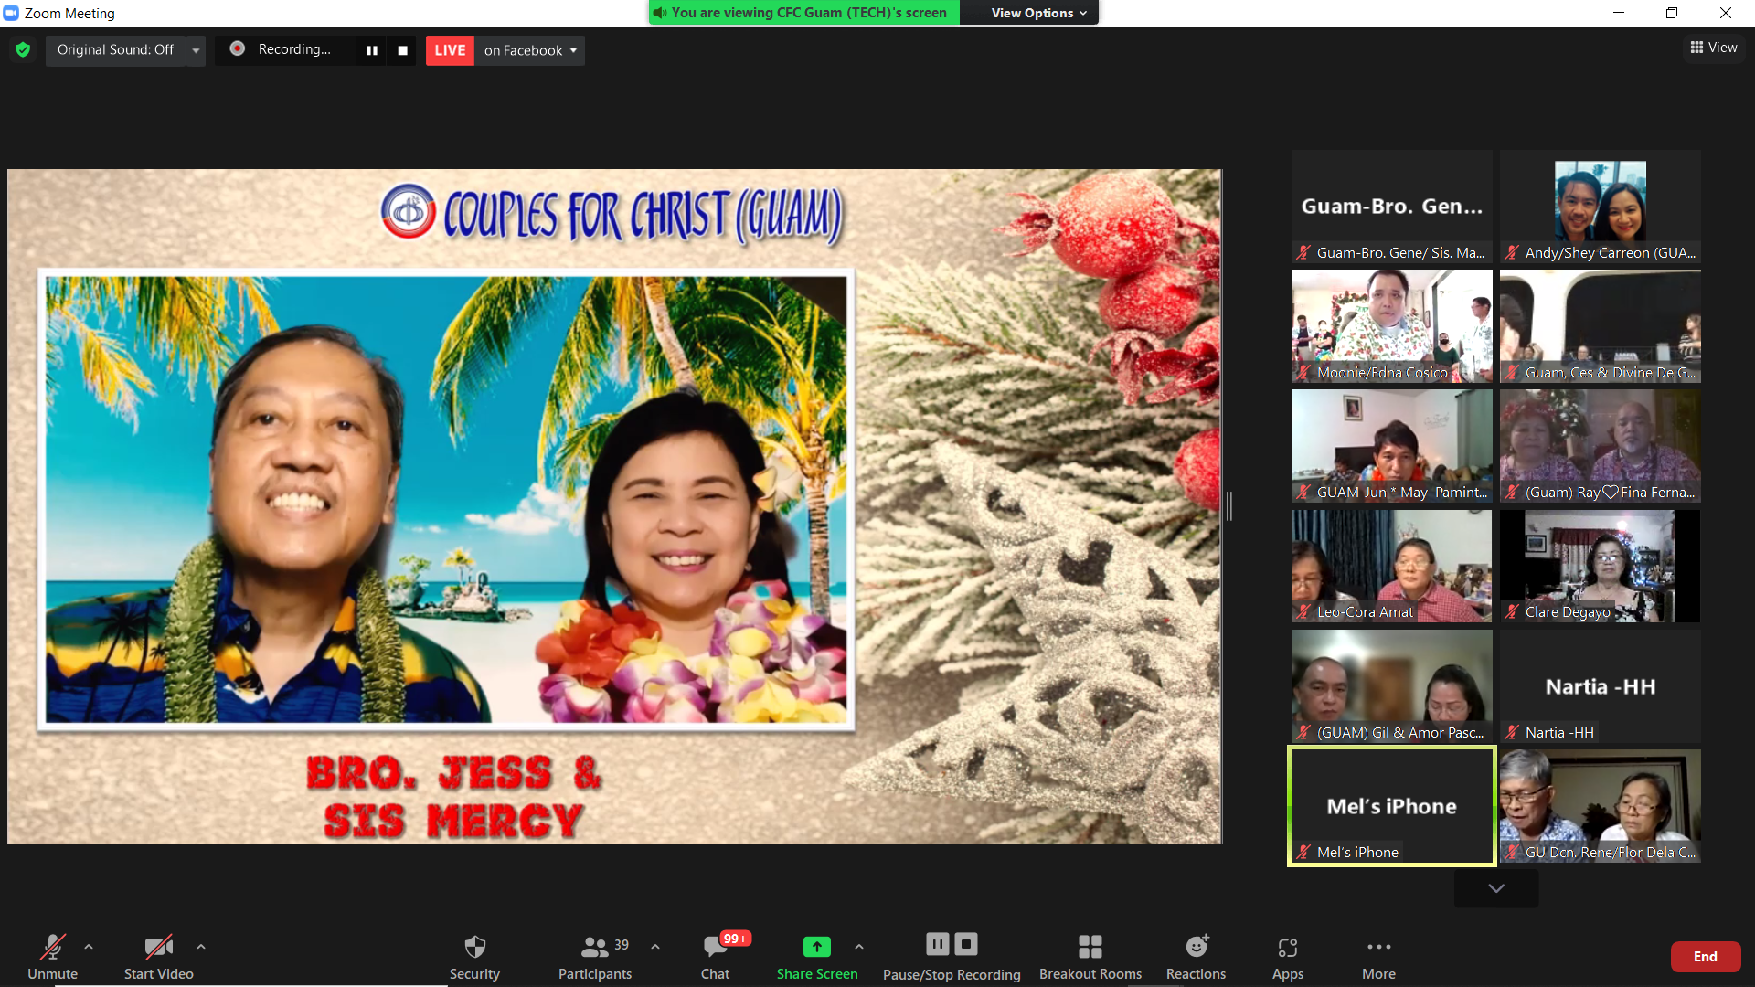Start Video with the camera icon
Viewport: 1755px width, 987px height.
158,956
